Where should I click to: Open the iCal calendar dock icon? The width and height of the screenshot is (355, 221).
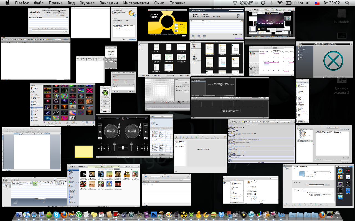click(x=101, y=215)
